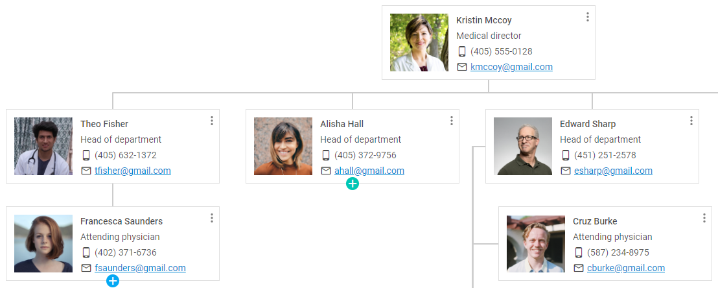This screenshot has width=718, height=288.
Task: Click the phone icon on Kristin Mccoy's card
Action: (462, 51)
